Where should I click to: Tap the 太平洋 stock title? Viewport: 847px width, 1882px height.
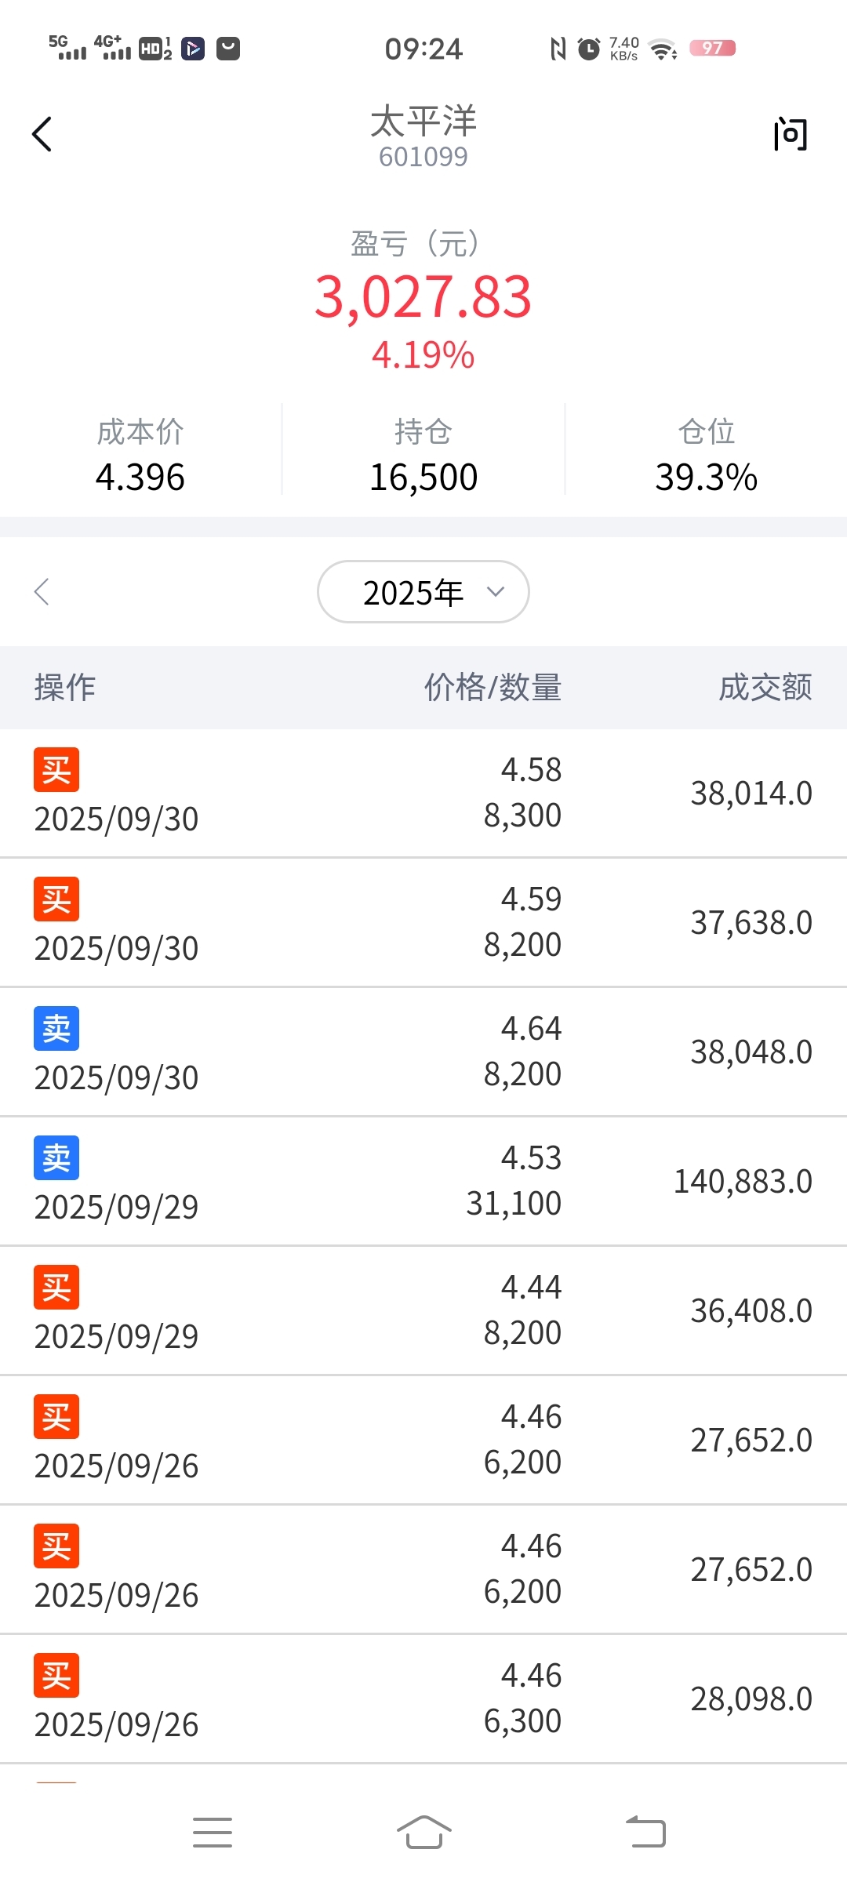point(423,122)
